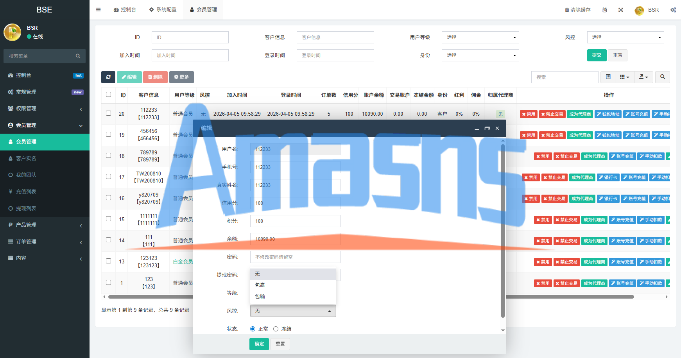Check the row checkbox for ID 19
Image resolution: width=681 pixels, height=358 pixels.
109,134
